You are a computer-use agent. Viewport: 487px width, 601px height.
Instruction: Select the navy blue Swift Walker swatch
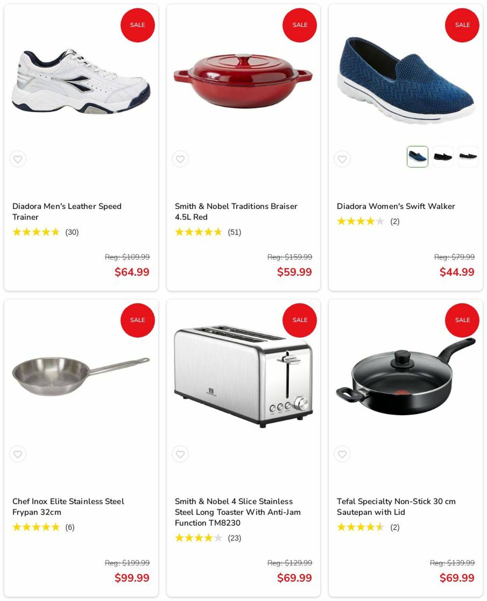coord(417,157)
